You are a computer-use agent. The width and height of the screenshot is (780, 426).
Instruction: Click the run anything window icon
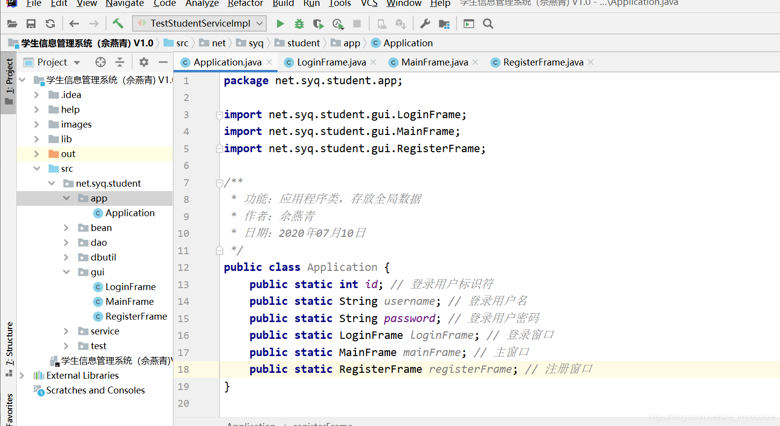click(469, 24)
